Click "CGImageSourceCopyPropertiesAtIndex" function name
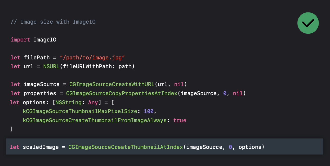The image size is (330, 166). (x=122, y=93)
